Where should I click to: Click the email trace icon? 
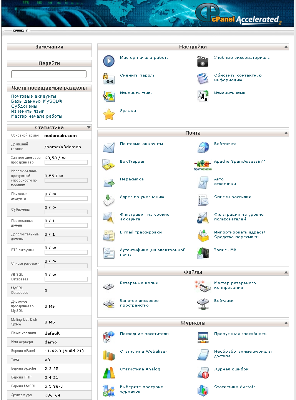(109, 236)
